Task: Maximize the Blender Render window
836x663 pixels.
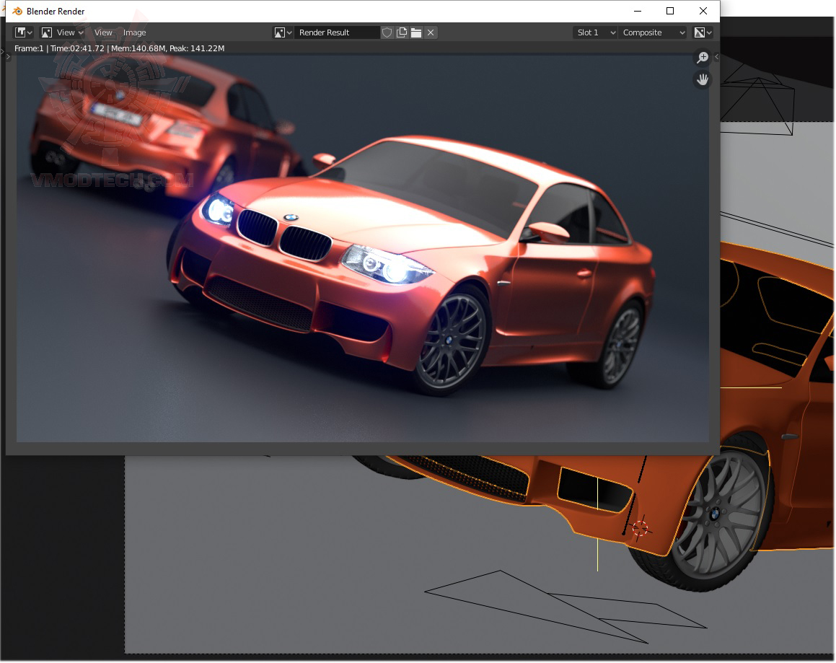Action: (x=670, y=12)
